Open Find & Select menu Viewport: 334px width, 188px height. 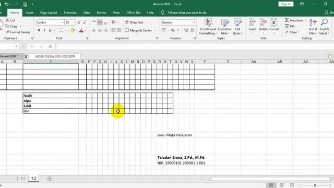pos(324,27)
